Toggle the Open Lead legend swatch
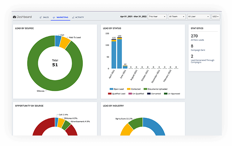Viewport: 232px width, 146px height. (111, 89)
